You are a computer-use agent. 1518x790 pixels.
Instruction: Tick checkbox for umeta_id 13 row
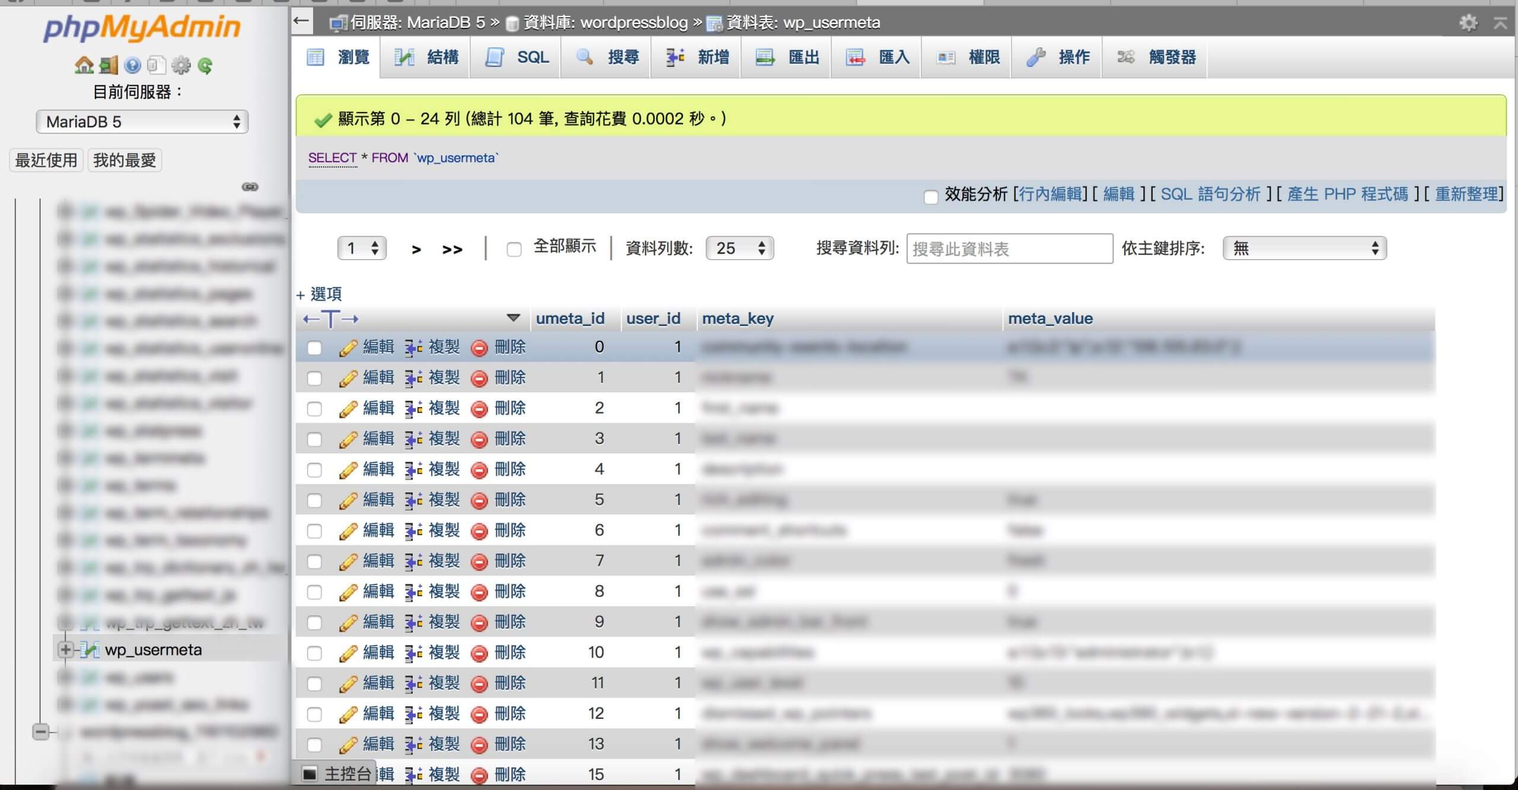pos(314,745)
